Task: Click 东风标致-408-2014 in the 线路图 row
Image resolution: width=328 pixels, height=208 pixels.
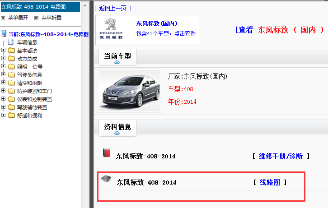Action: (147, 183)
